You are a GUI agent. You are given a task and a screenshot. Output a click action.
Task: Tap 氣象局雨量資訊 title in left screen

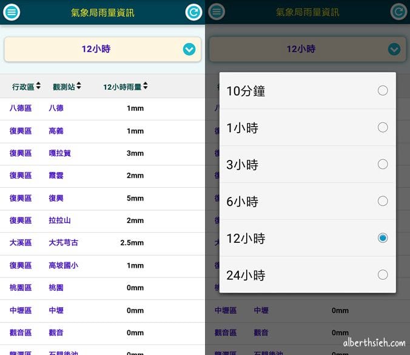click(x=102, y=13)
